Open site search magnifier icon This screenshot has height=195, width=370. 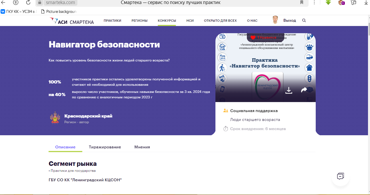pyautogui.click(x=304, y=21)
